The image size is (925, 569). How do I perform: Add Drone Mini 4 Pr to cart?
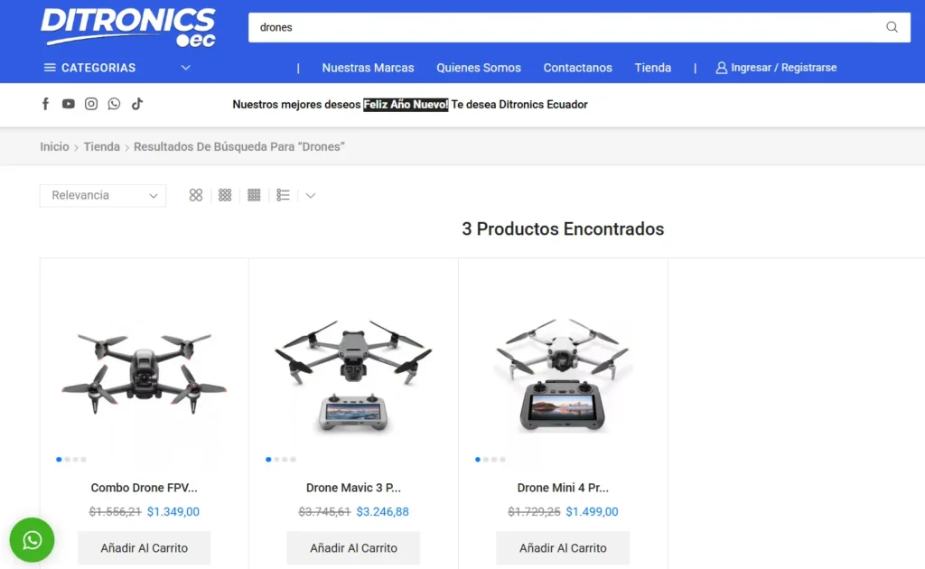pos(563,547)
